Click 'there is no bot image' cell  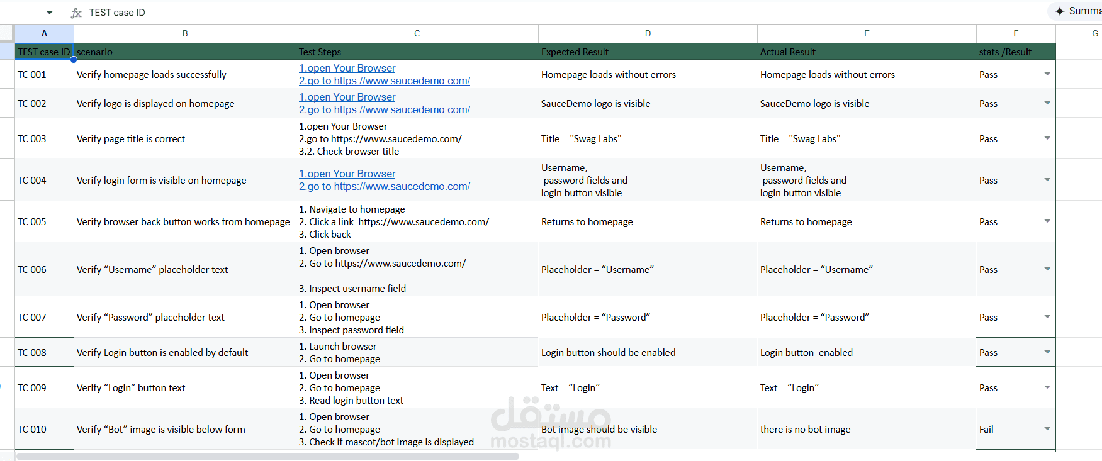867,429
